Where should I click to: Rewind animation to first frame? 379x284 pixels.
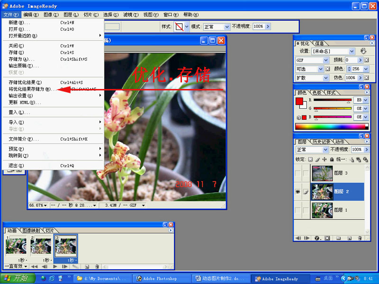point(34,266)
